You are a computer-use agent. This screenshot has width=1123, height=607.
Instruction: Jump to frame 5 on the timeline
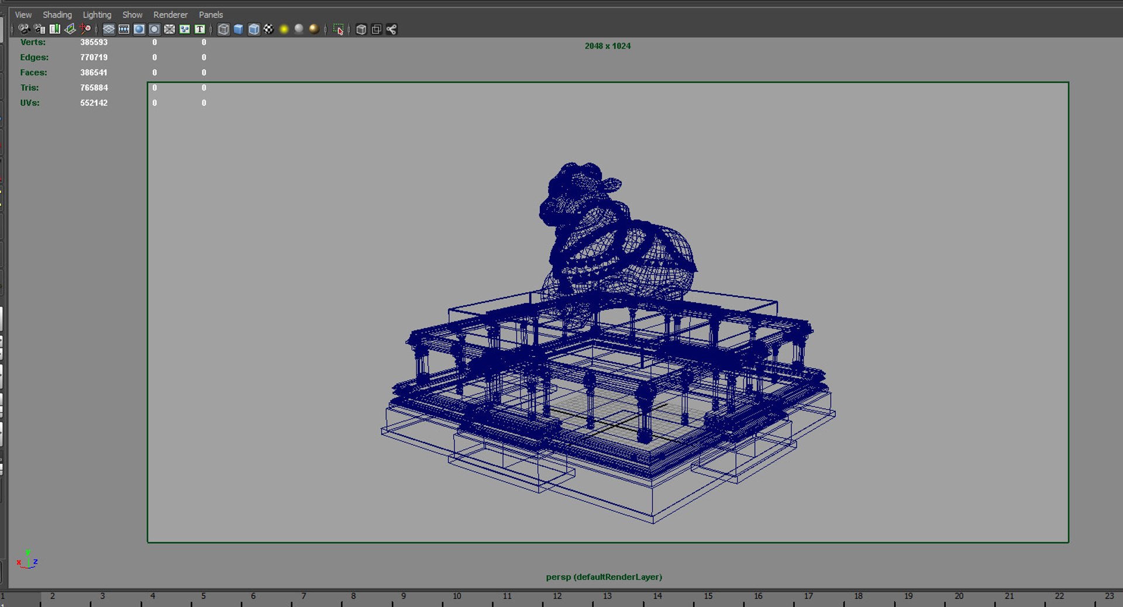pos(204,596)
